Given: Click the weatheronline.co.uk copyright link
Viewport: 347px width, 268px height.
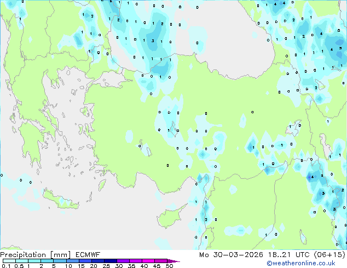Looking at the screenshot, I should click(301, 263).
